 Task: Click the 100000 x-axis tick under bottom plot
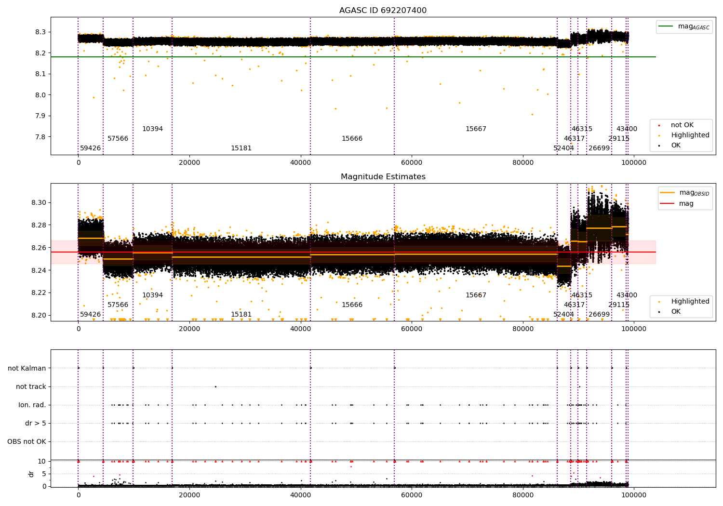634,495
